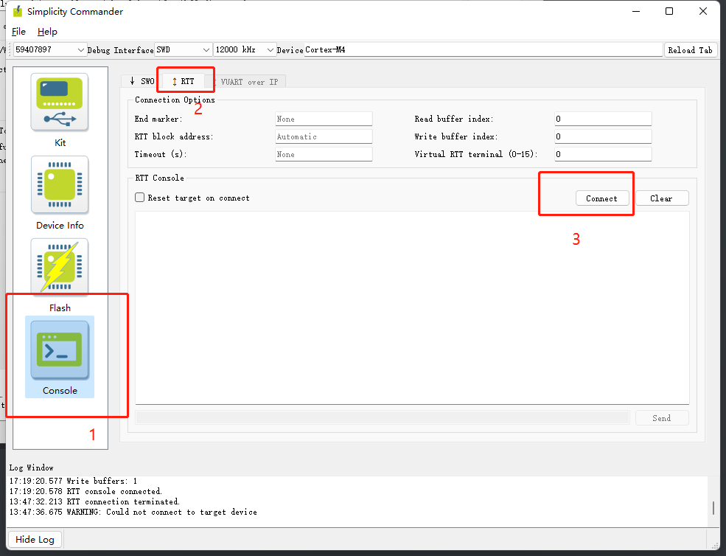The width and height of the screenshot is (726, 556).
Task: Select the Console page icon
Action: [x=60, y=350]
